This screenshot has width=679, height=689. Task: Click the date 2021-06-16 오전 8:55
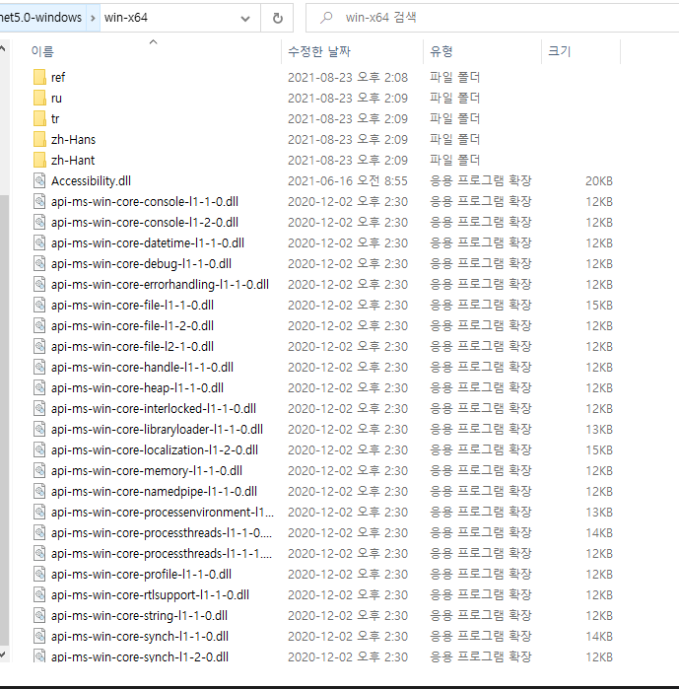click(348, 180)
